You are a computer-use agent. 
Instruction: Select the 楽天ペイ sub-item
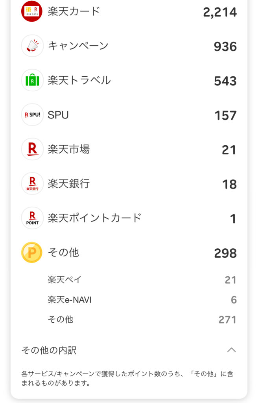click(x=129, y=280)
